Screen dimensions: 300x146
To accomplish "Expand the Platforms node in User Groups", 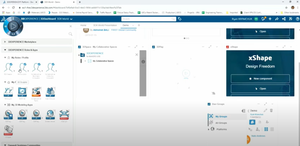I will point(209,129).
